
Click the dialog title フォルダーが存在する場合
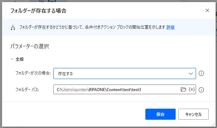(38, 11)
